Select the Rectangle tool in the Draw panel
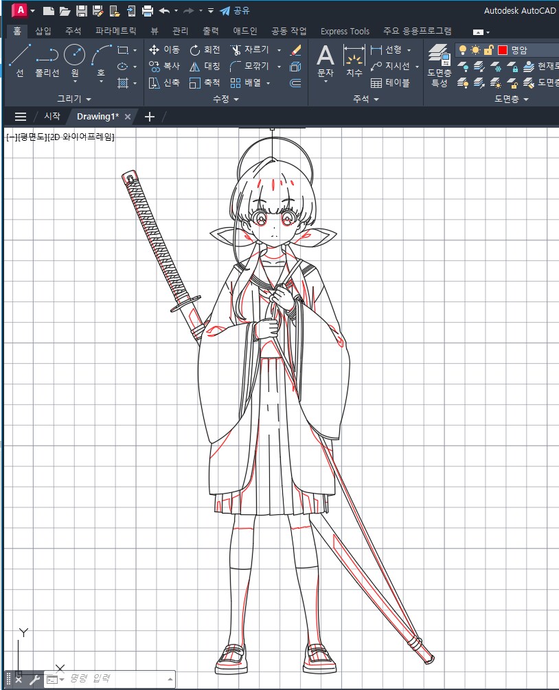Screen dimensions: 559x690 click(x=123, y=50)
